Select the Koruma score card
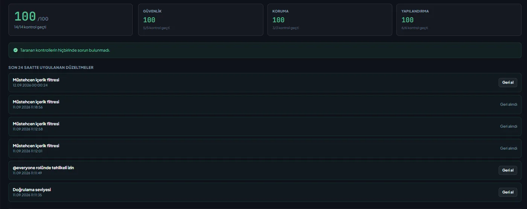Viewport: 527px width, 209px height. point(330,20)
